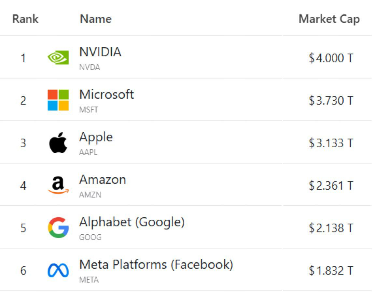
Task: Click rank number 5 in table
Action: pos(23,228)
